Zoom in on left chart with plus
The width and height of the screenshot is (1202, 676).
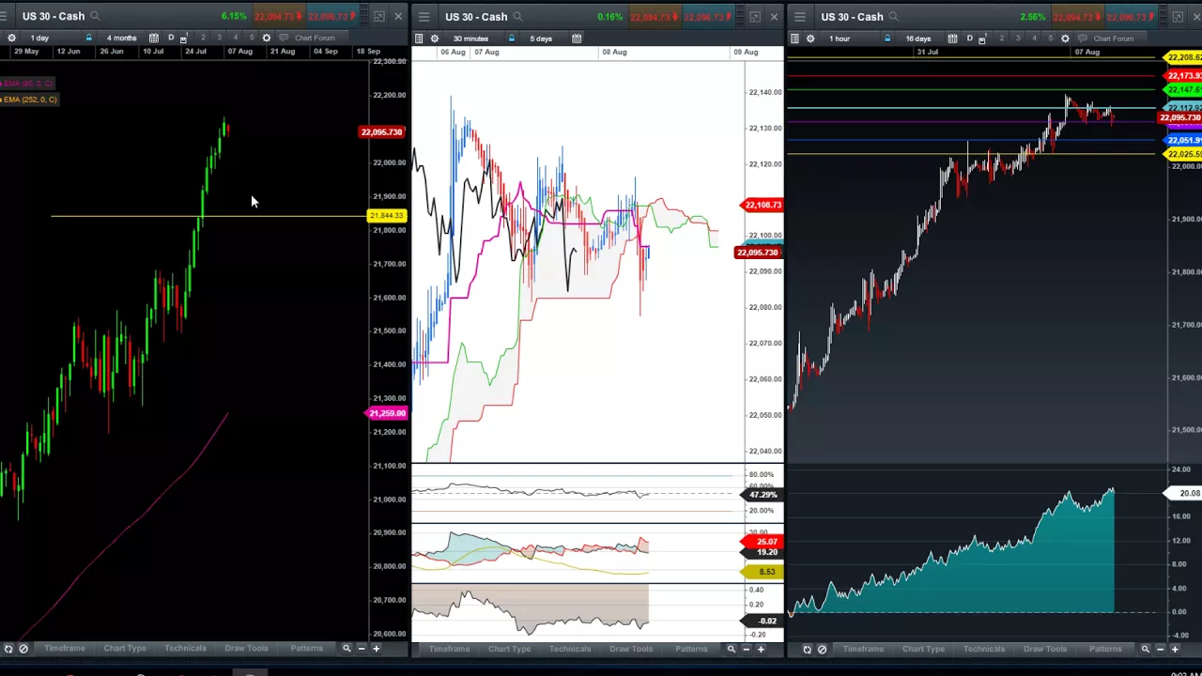coord(376,648)
